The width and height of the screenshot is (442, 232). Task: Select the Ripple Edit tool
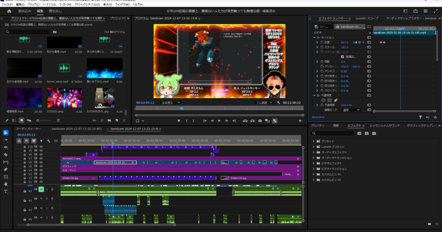pyautogui.click(x=6, y=147)
